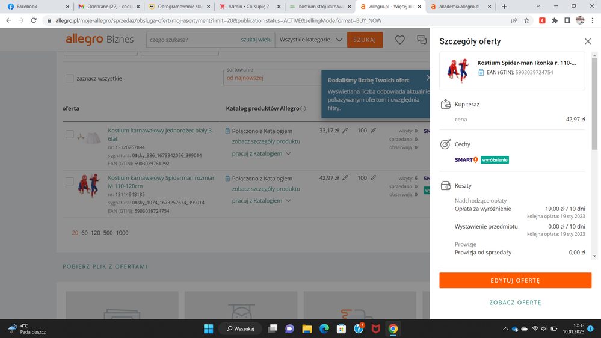Dismiss the Dodaliśmy liczbę Twoich ofert tooltip

[428, 78]
